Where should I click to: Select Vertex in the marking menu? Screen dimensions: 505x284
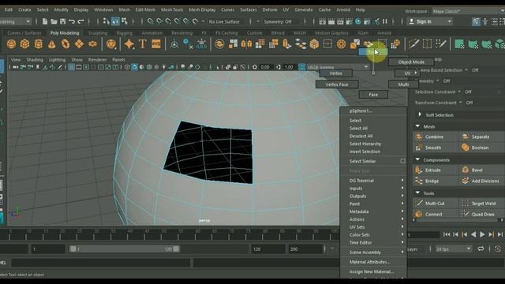[x=335, y=73]
